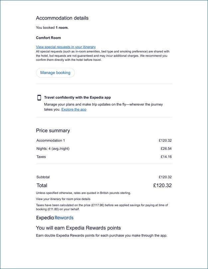208x269 pixels.
Task: Click the phone icon beside the Expedia app heading
Action: 39,98
